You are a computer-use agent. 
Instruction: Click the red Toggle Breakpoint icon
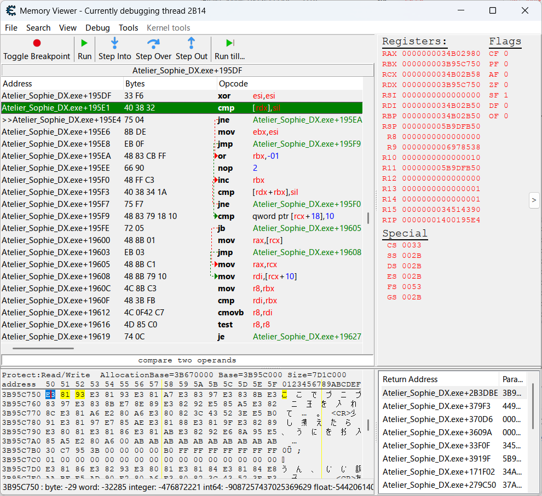point(37,43)
